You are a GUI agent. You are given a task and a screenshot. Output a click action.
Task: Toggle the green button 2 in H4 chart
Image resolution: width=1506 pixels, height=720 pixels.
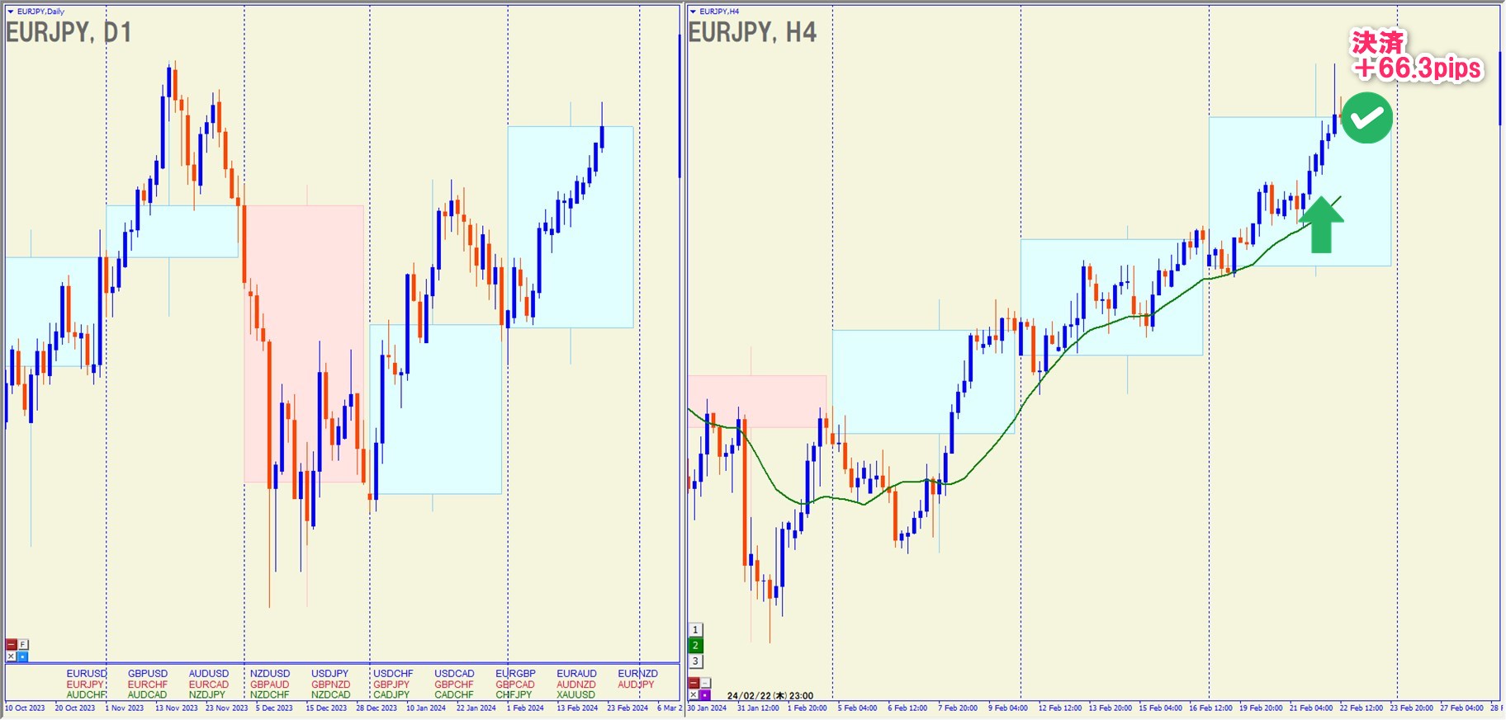pyautogui.click(x=695, y=646)
